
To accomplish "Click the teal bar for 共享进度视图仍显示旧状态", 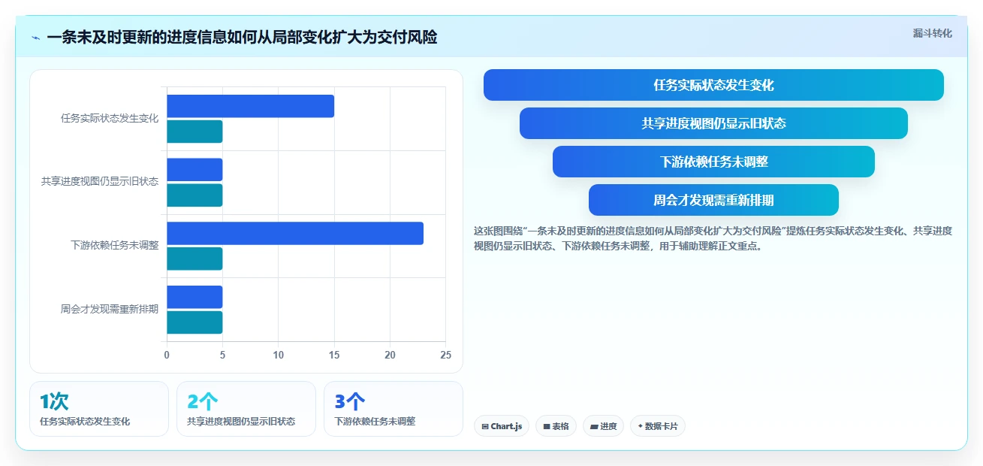I will pos(194,195).
